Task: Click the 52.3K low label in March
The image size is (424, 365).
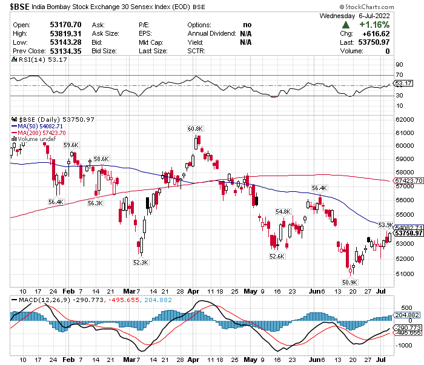Action: 141,262
